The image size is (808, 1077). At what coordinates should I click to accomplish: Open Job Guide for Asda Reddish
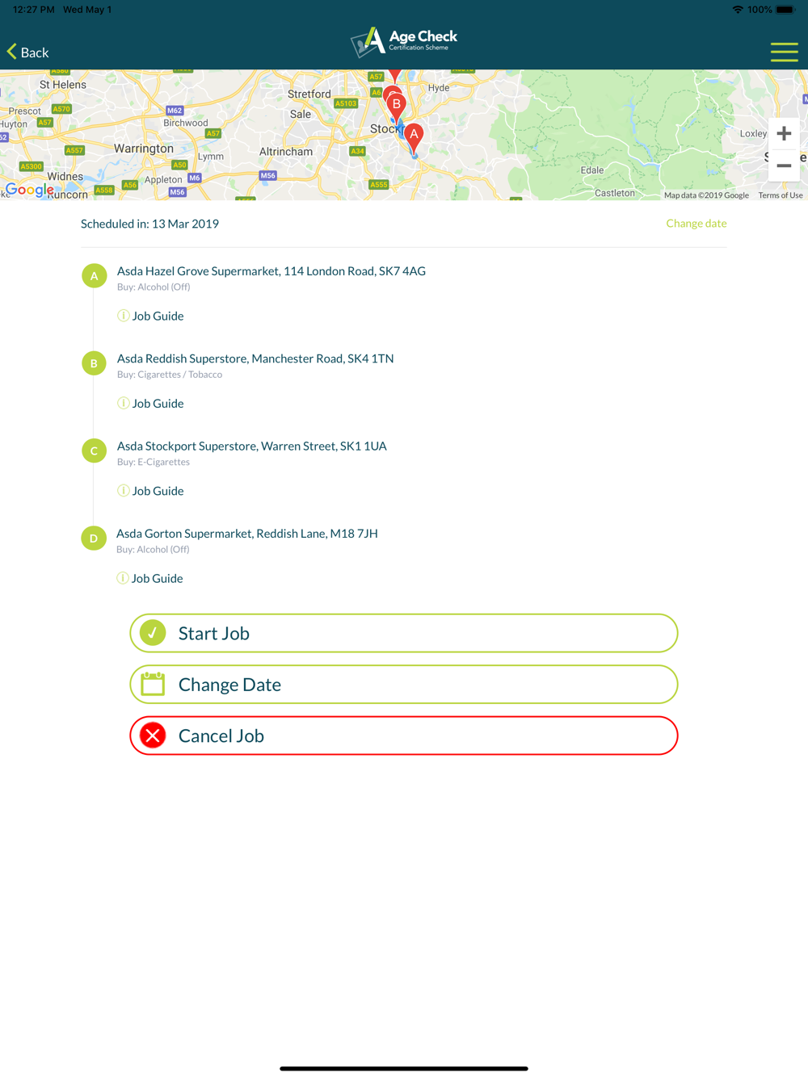tap(158, 403)
